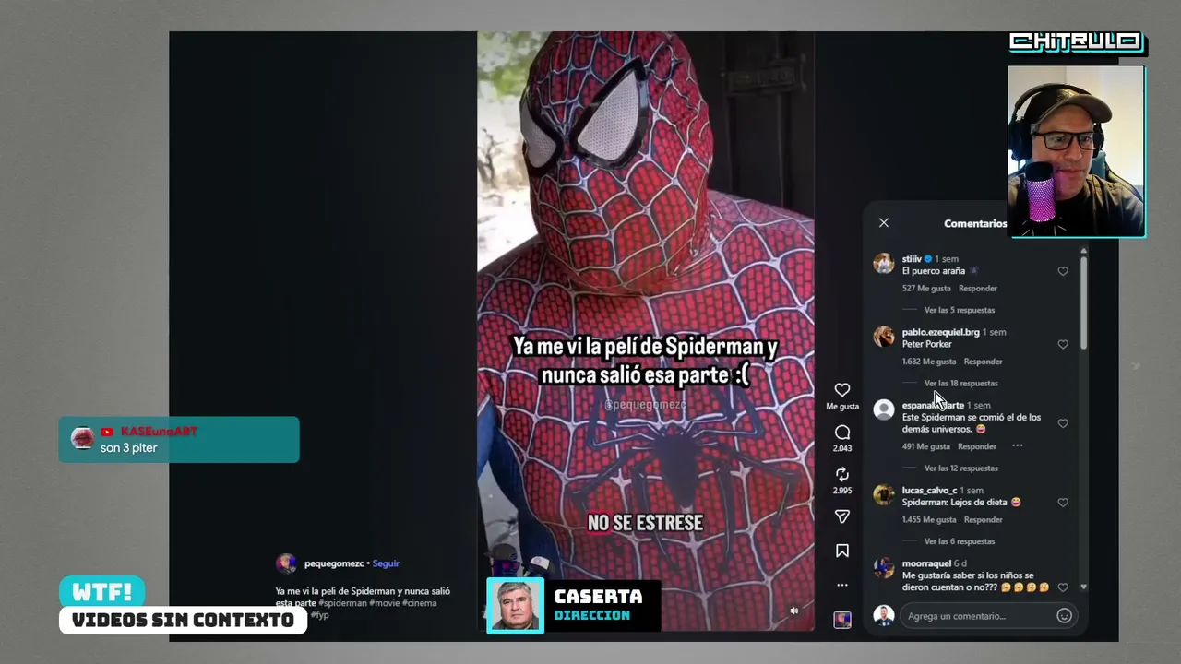Click the comments scrollbar down arrow
The height and width of the screenshot is (664, 1181).
1083,587
